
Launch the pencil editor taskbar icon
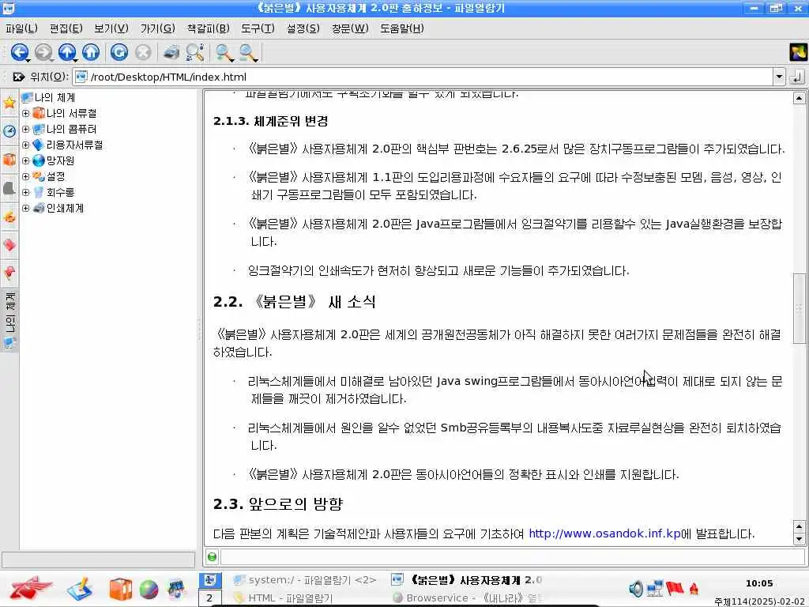tap(80, 589)
